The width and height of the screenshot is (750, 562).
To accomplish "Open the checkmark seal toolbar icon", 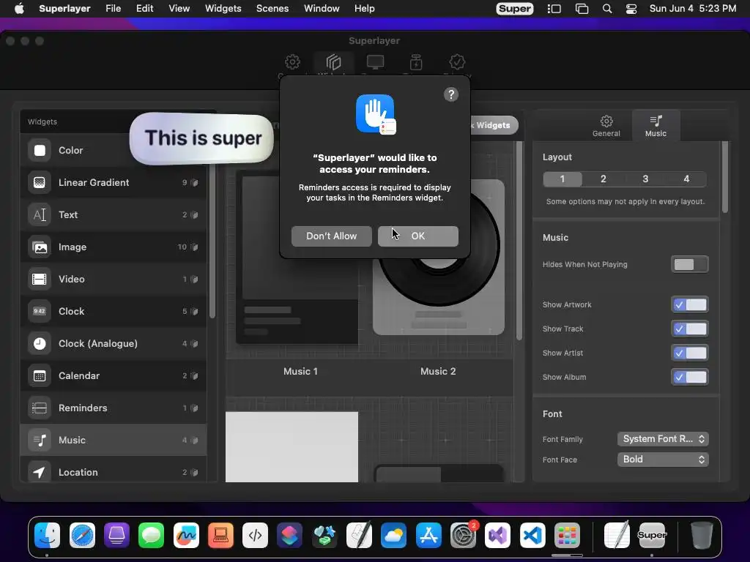I will point(457,62).
